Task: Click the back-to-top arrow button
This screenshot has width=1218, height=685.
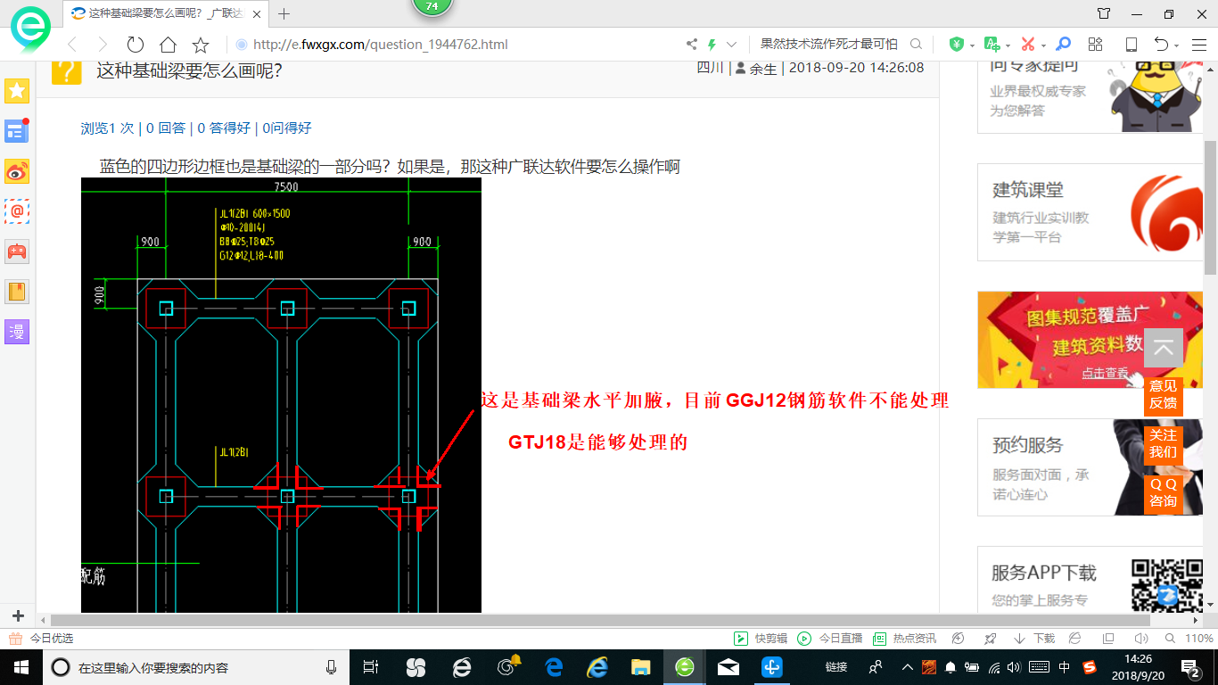Action: point(1163,348)
